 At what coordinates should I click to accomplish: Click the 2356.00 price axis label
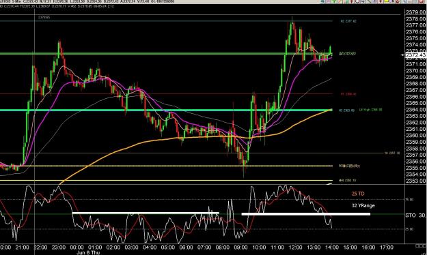coord(415,162)
